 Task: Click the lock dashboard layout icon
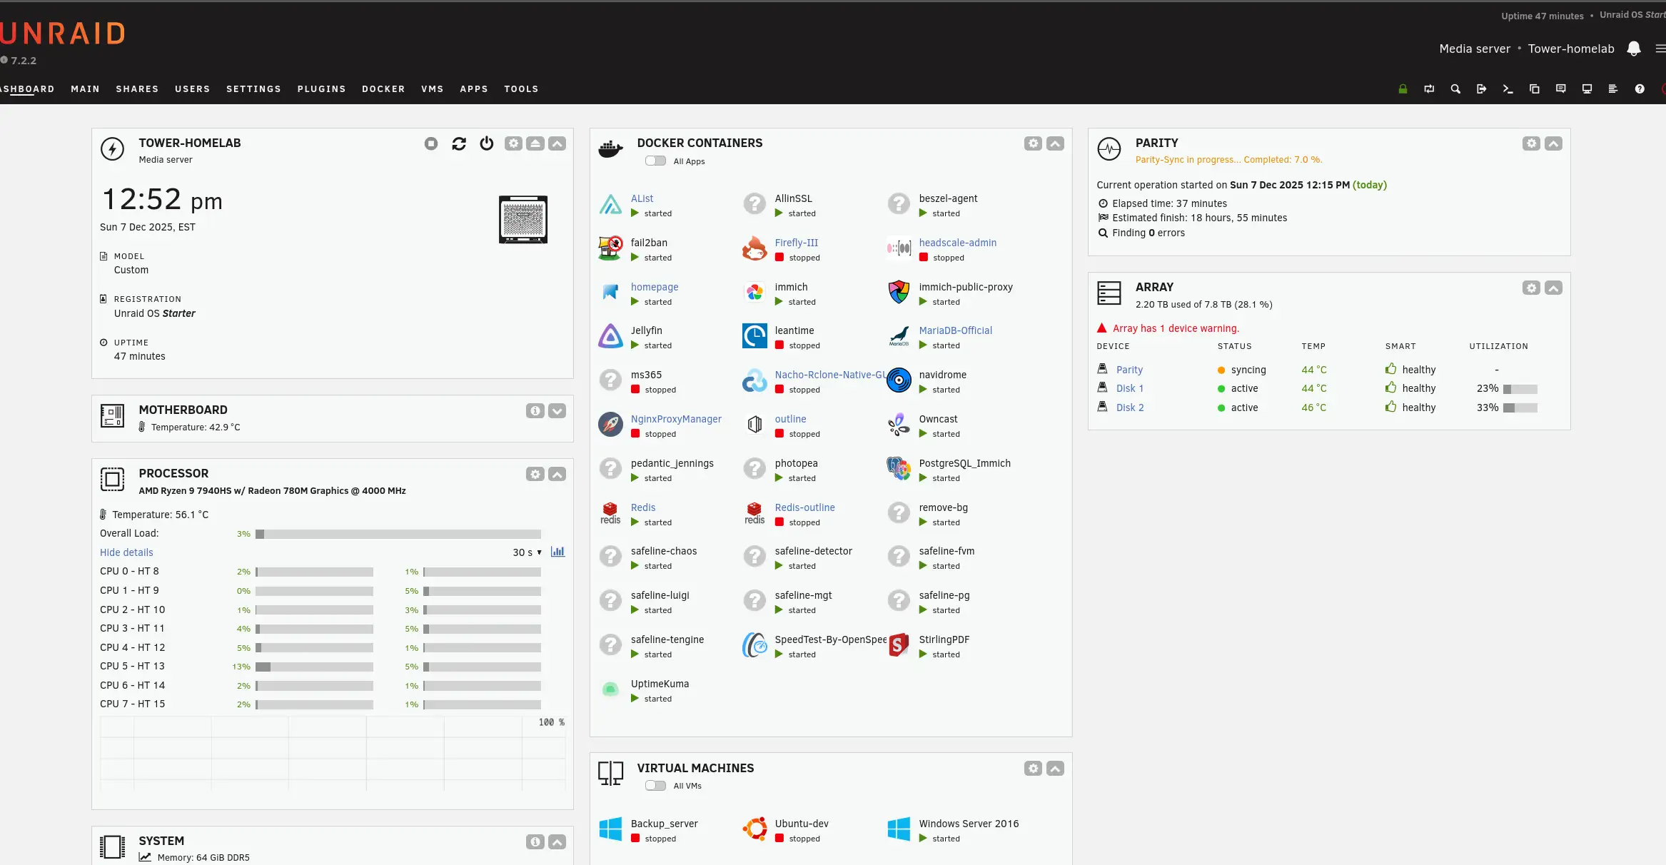(1403, 89)
